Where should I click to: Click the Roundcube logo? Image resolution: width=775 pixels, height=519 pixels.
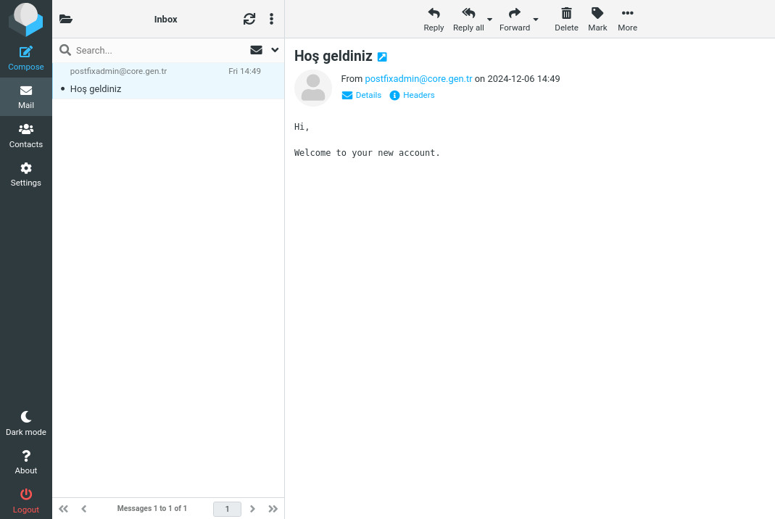click(25, 20)
